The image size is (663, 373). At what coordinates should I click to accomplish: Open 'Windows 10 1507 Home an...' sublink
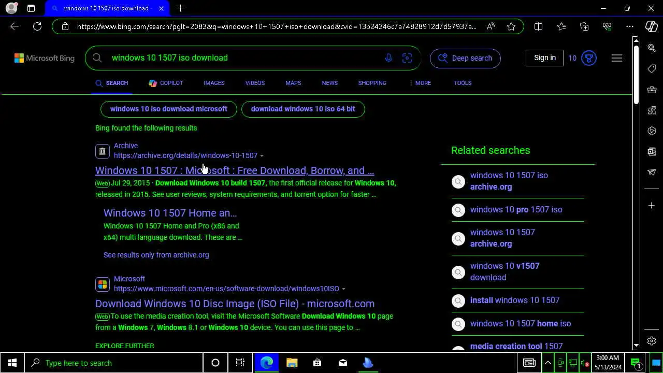[x=170, y=213]
